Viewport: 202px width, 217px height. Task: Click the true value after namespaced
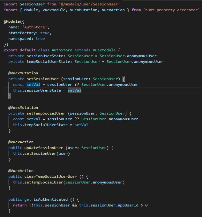40,39
